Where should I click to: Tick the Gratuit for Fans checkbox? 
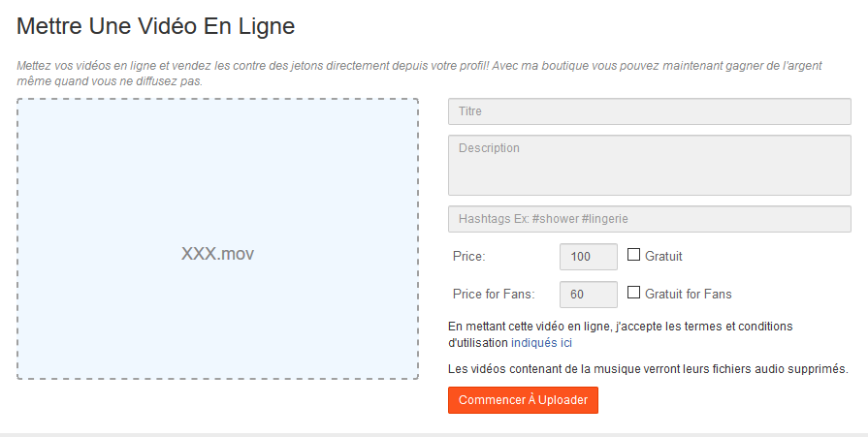634,293
